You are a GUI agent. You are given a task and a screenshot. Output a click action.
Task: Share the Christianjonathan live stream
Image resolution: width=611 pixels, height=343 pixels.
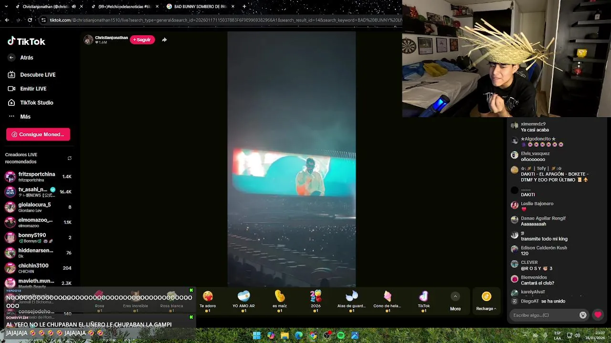(164, 40)
